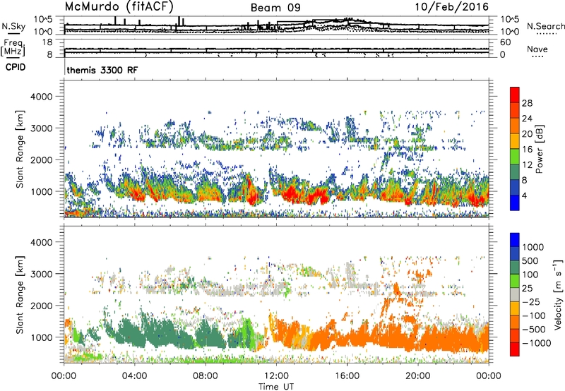Click the left '10^5' noise axis label

43,19
